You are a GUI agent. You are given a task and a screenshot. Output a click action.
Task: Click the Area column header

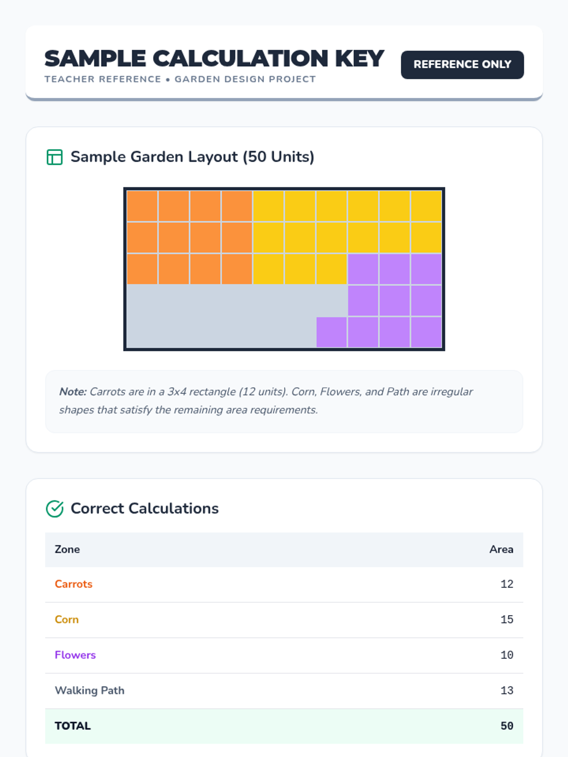tap(501, 550)
